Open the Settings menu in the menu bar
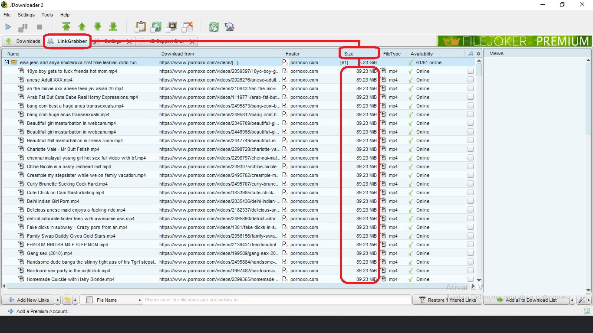The height and width of the screenshot is (333, 593). pos(26,15)
